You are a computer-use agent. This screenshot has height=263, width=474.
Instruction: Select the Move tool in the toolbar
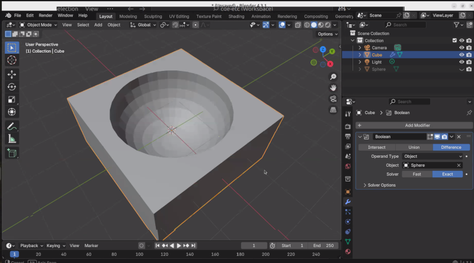(x=12, y=74)
